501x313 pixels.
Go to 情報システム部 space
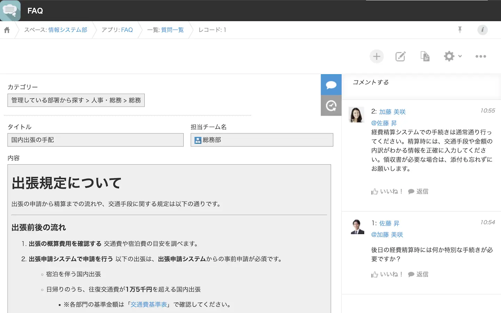pyautogui.click(x=67, y=30)
